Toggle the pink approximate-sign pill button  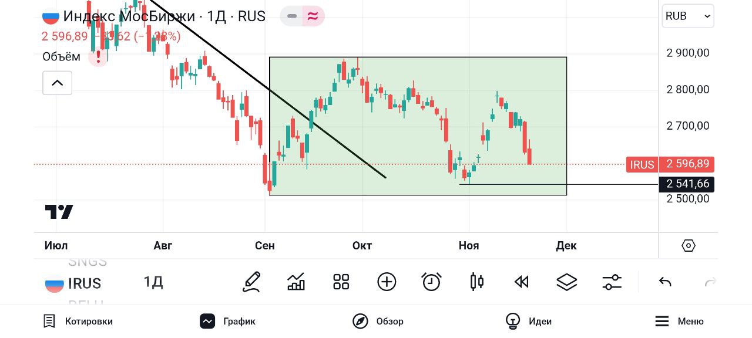313,16
